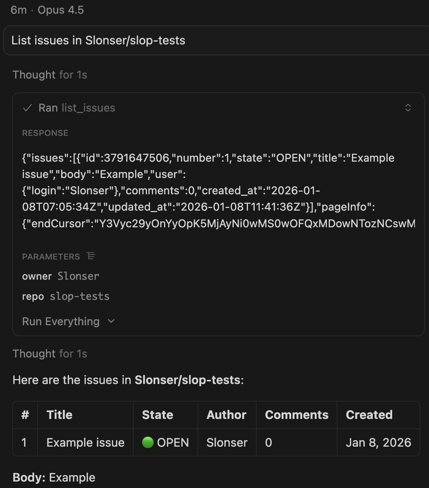Click the owner parameter value Slonser
Screen dimensions: 429x488
click(78, 276)
